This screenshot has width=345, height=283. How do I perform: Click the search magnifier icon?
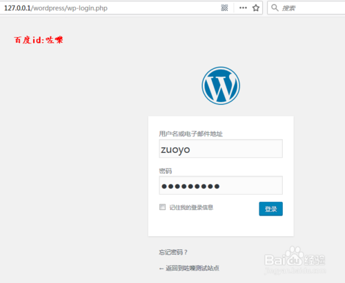[275, 8]
